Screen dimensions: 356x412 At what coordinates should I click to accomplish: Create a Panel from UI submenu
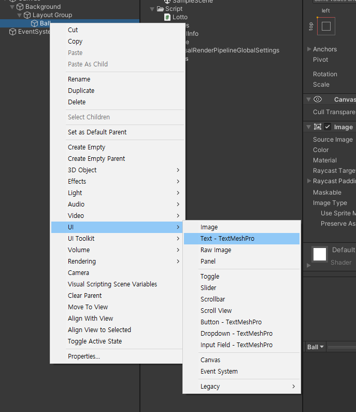point(241,262)
